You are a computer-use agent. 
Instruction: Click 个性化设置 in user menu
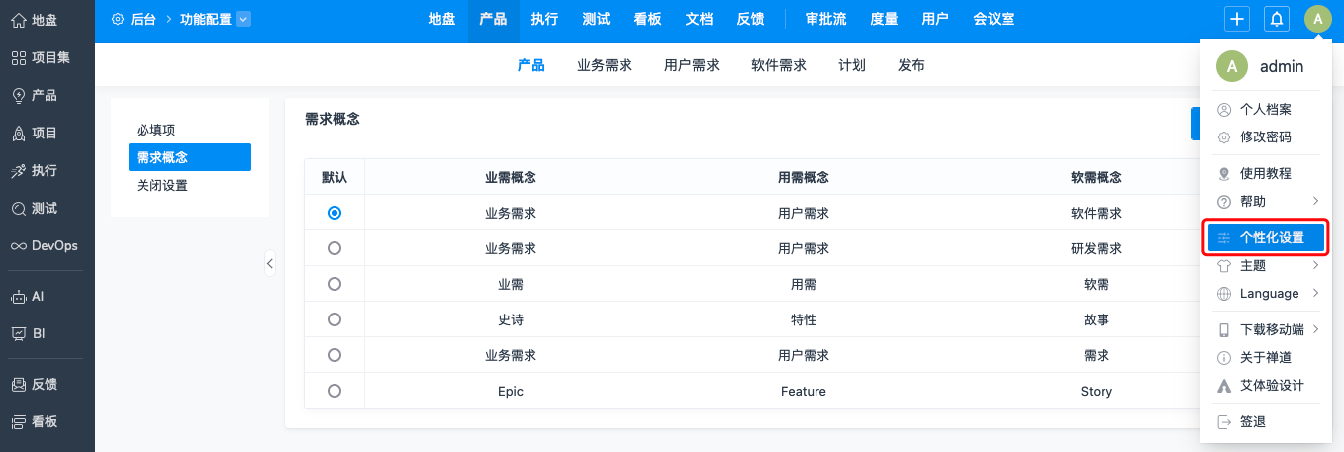point(1267,237)
